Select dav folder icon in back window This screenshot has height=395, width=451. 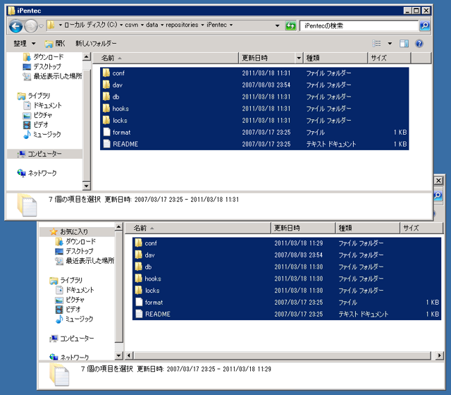click(x=139, y=255)
